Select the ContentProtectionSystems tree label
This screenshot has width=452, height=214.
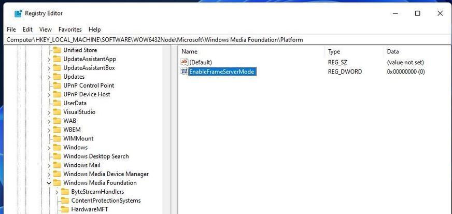pyautogui.click(x=106, y=201)
